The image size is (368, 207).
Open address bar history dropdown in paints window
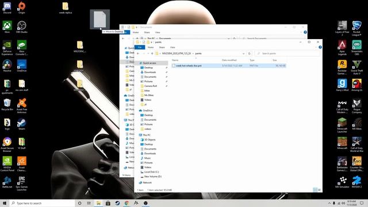[x=243, y=53]
